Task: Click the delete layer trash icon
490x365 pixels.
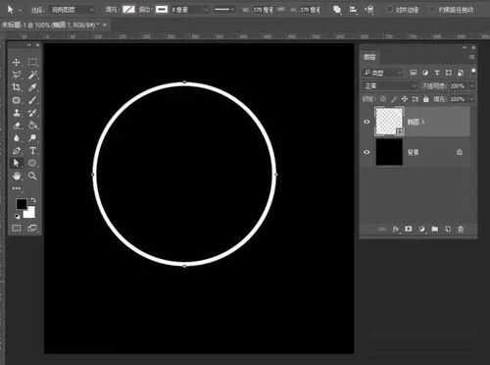Action: (x=461, y=230)
